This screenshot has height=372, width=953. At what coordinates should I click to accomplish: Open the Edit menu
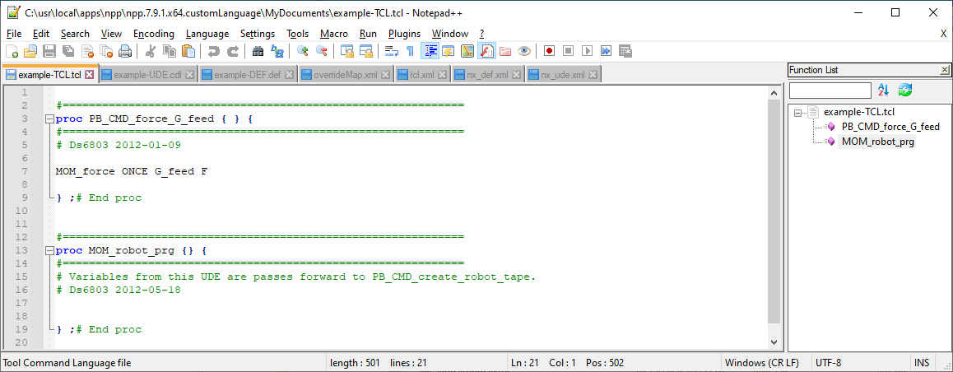41,34
